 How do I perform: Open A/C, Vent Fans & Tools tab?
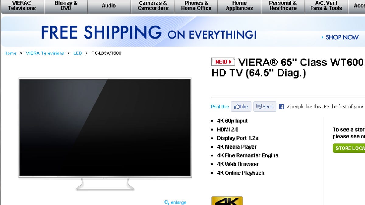326,6
